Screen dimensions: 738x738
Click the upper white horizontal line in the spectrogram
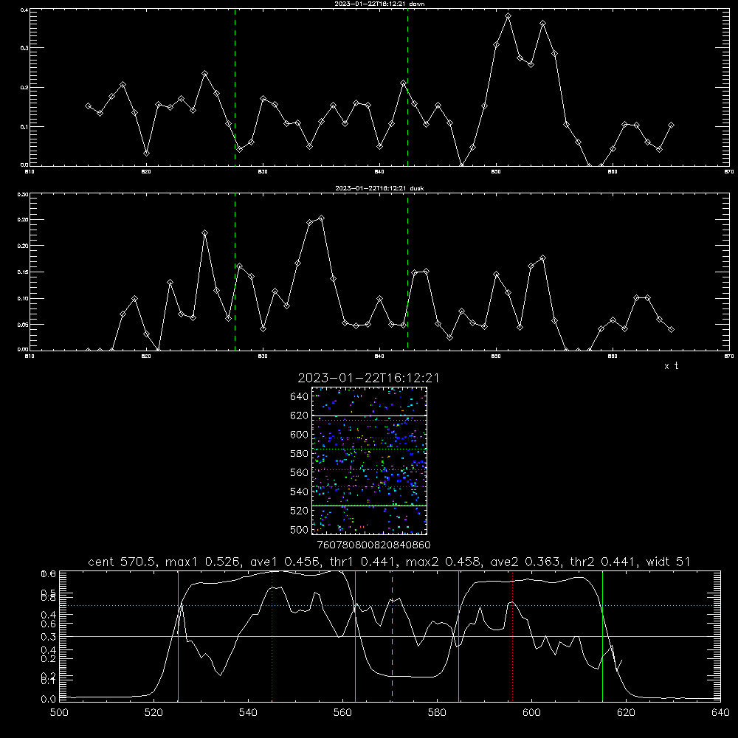[x=369, y=415]
